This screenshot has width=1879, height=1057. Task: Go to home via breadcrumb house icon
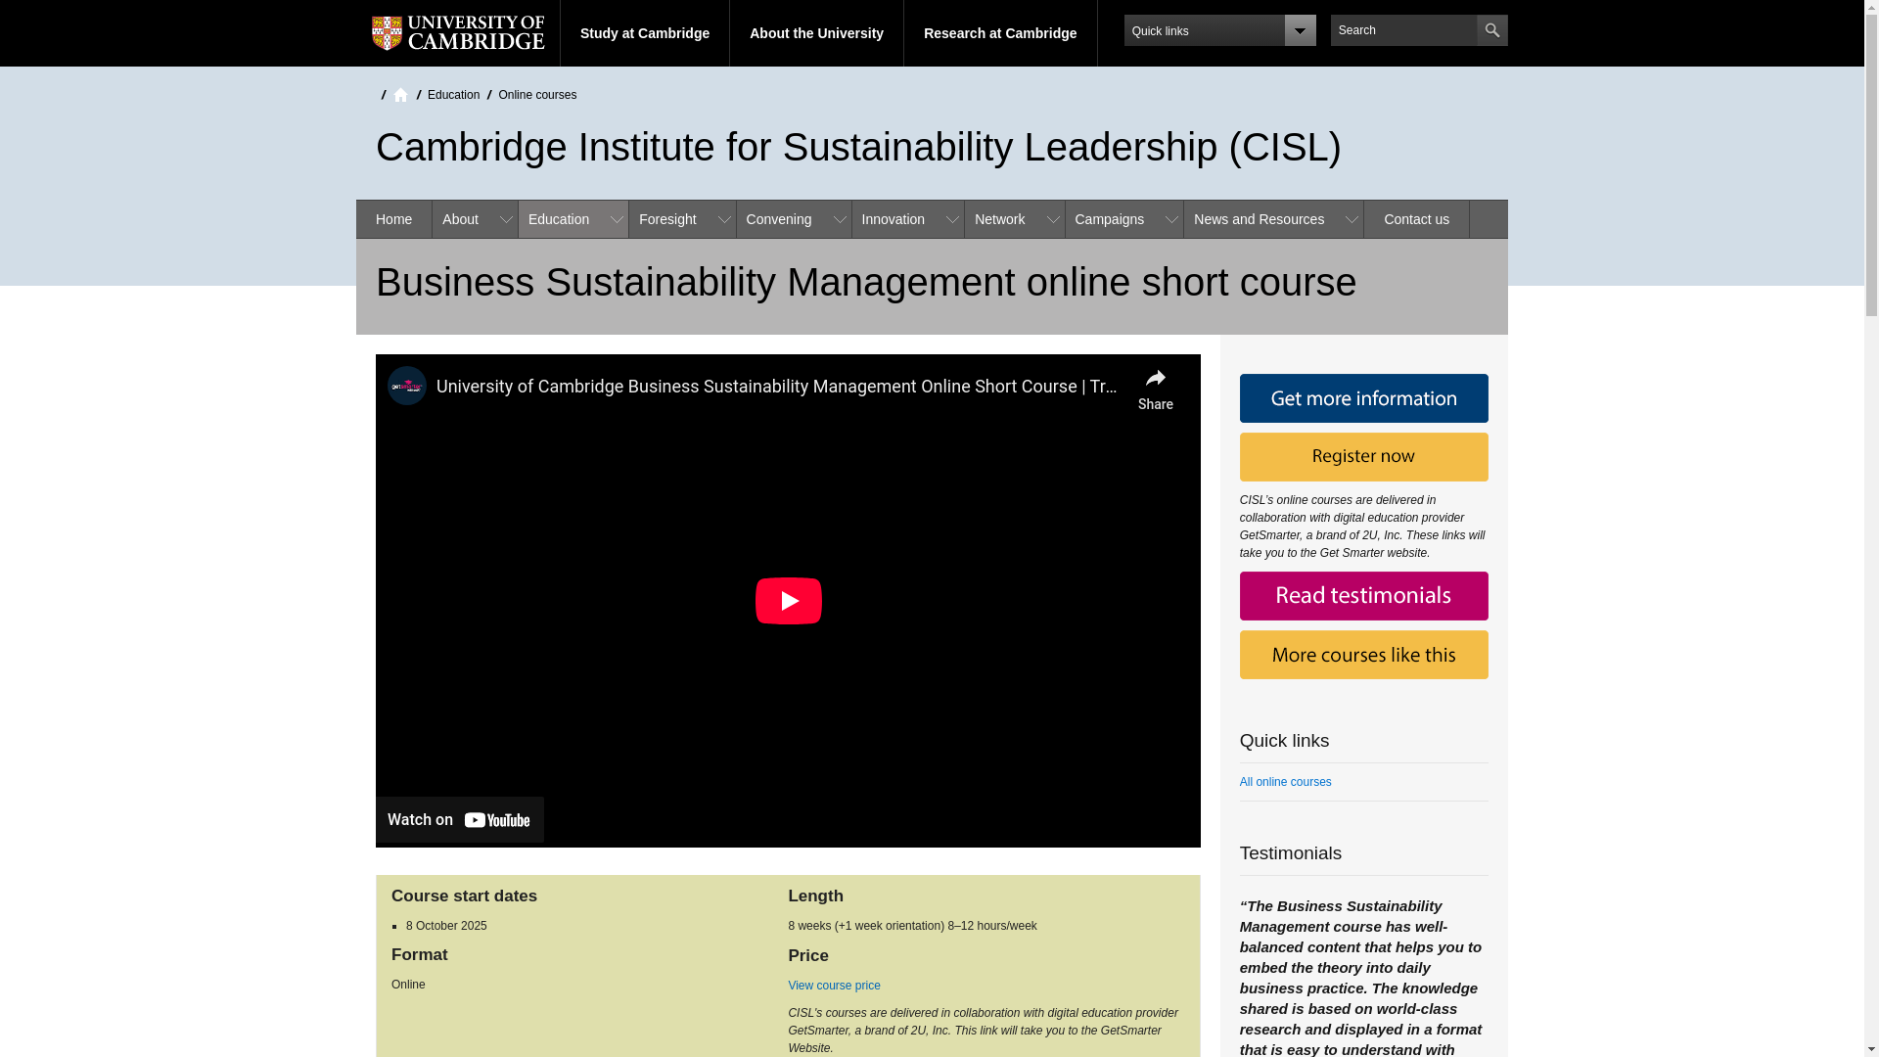point(400,95)
